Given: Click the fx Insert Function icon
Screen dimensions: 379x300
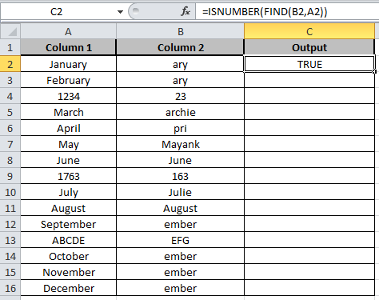Looking at the screenshot, I should (x=186, y=11).
